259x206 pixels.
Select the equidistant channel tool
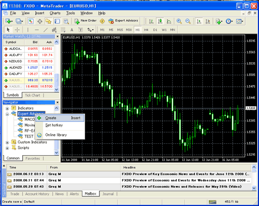(x=54, y=30)
